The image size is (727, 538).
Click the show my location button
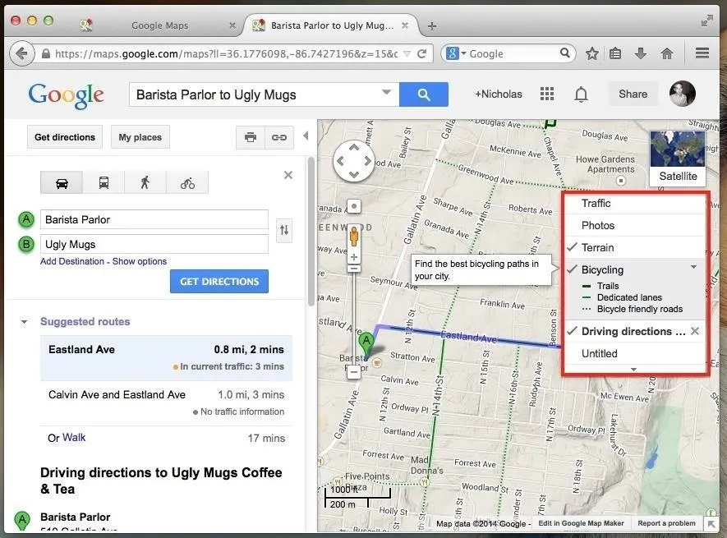[x=354, y=206]
